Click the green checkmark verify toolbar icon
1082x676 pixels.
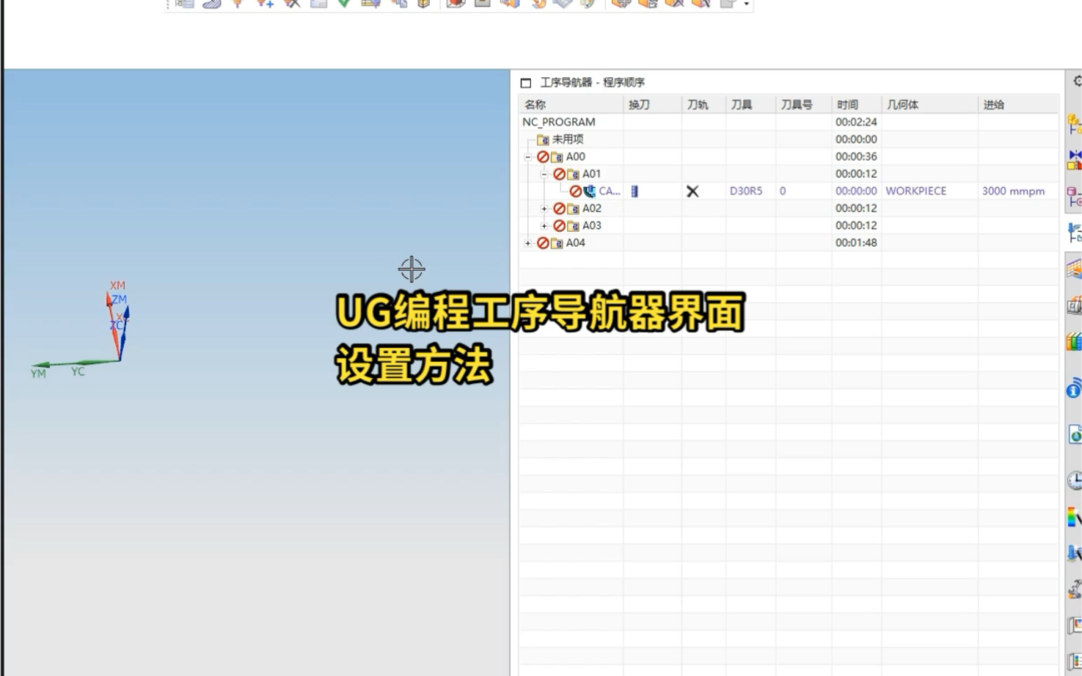(344, 4)
